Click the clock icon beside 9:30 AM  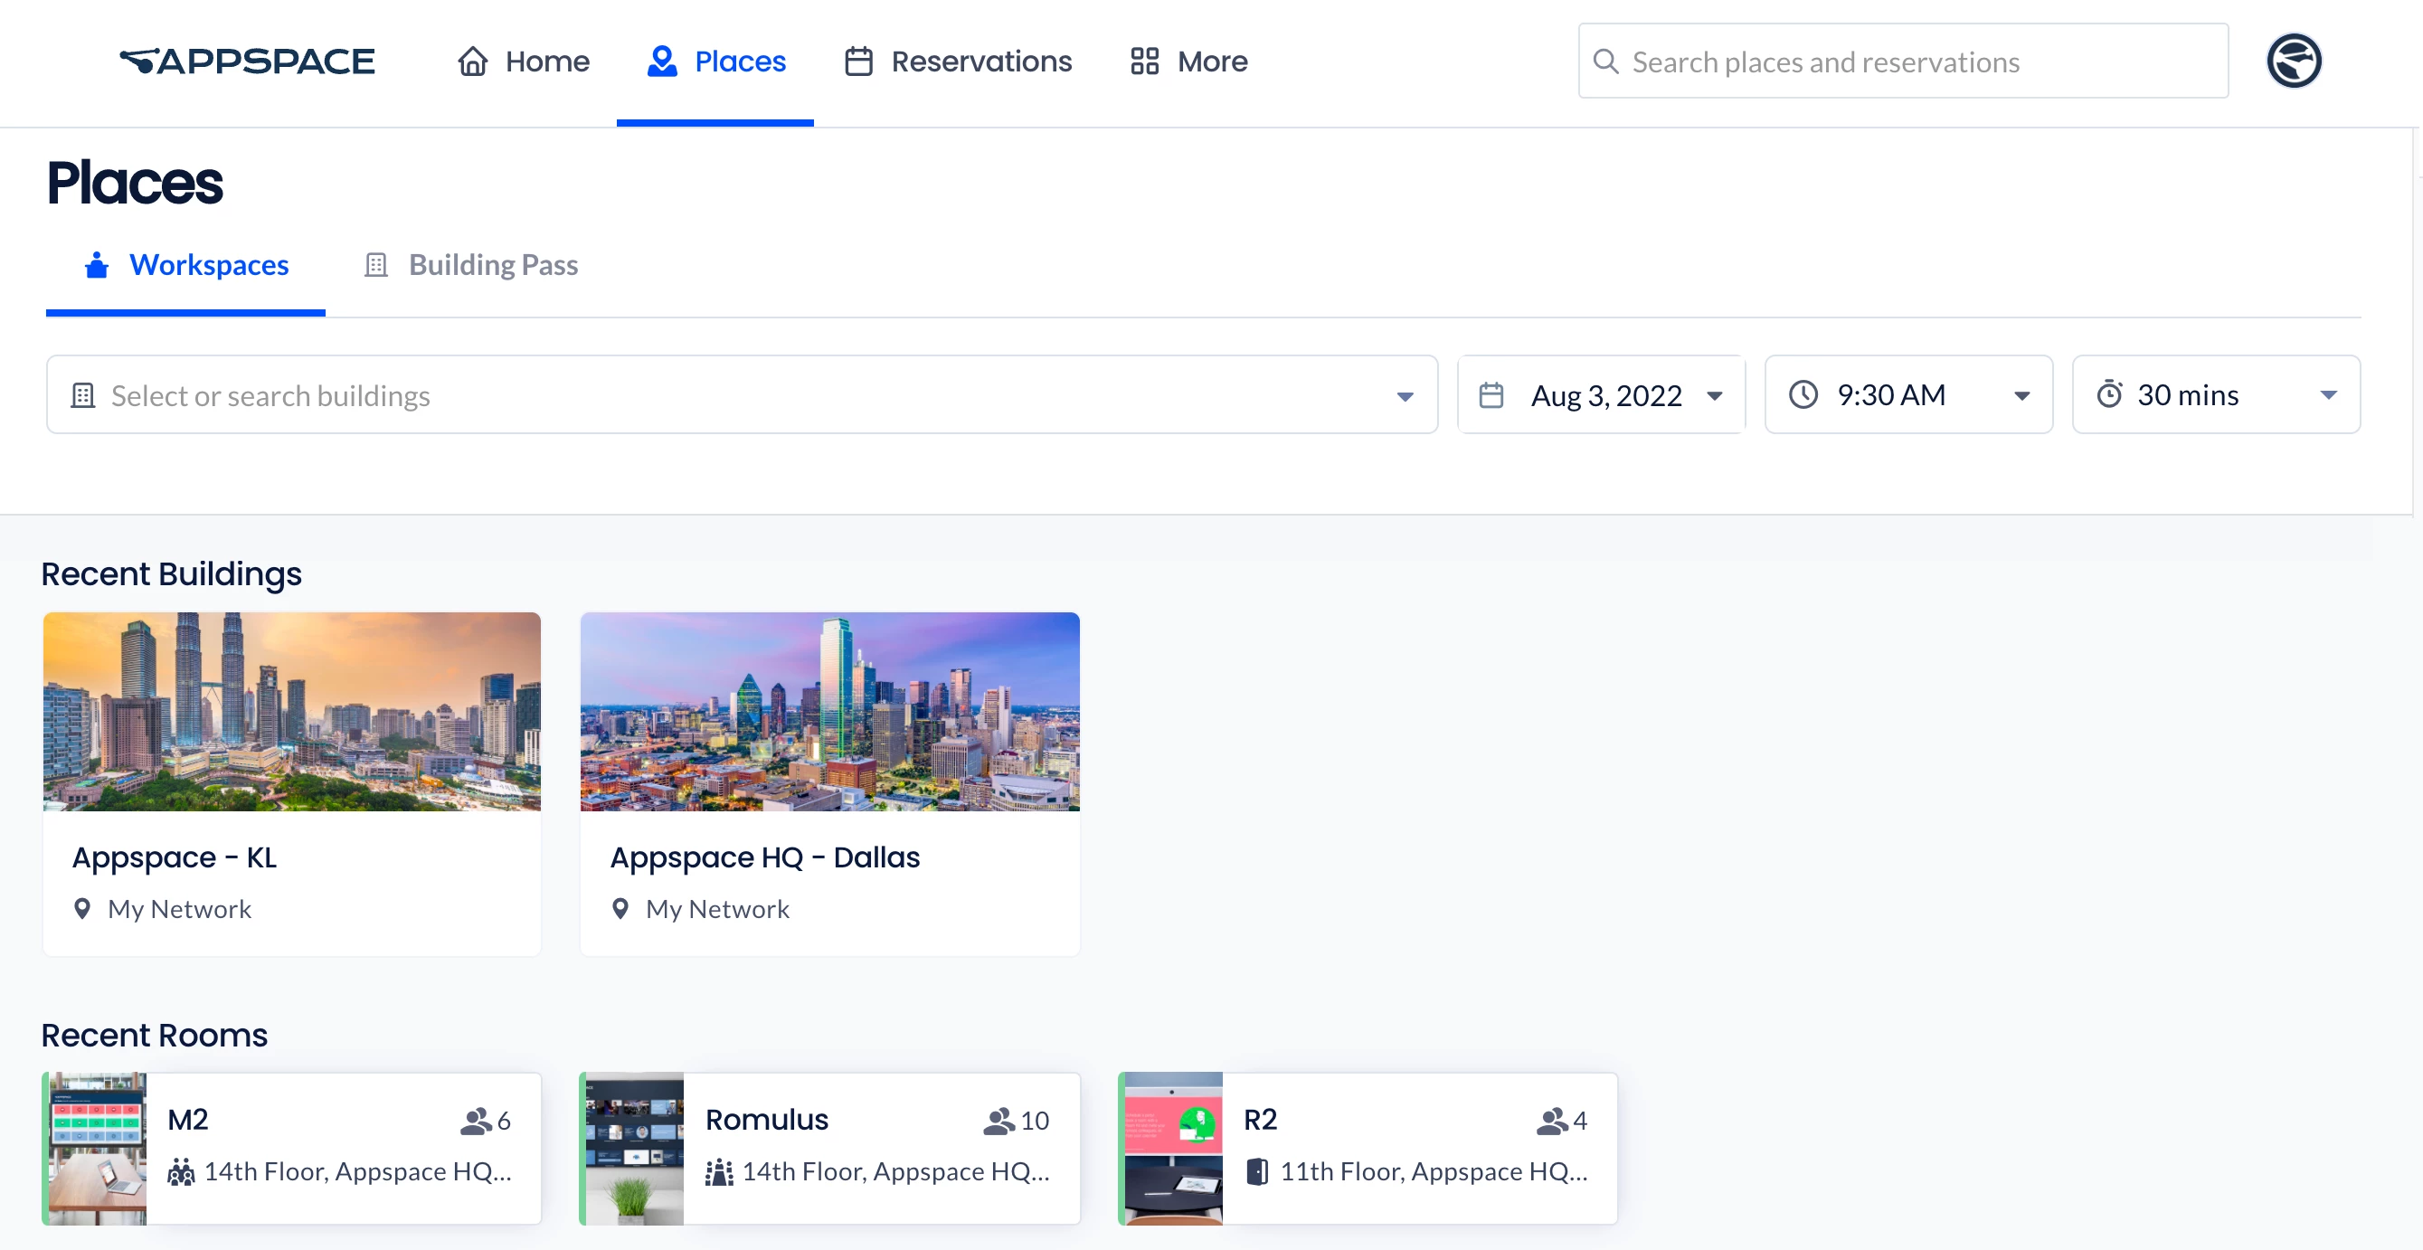[1803, 395]
